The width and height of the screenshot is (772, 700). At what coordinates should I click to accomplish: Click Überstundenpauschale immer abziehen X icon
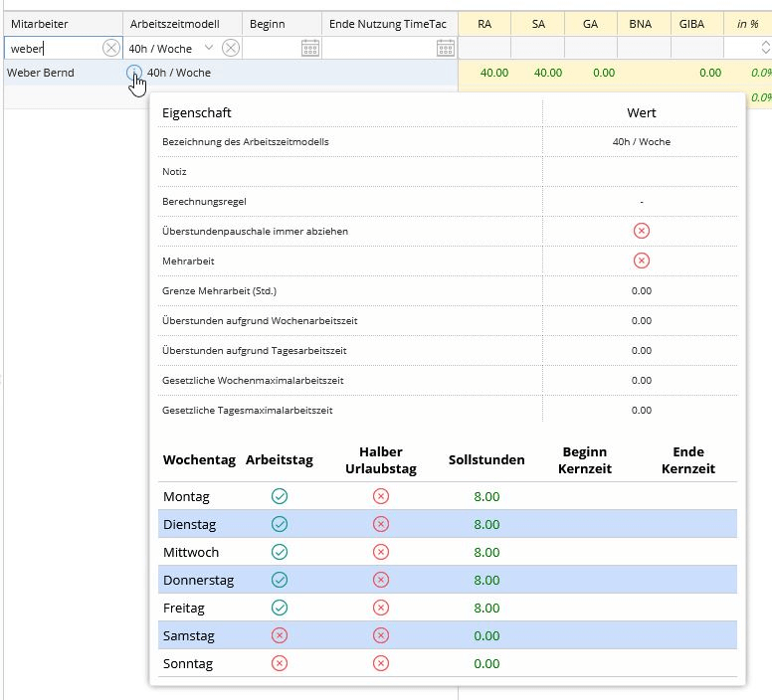(642, 231)
